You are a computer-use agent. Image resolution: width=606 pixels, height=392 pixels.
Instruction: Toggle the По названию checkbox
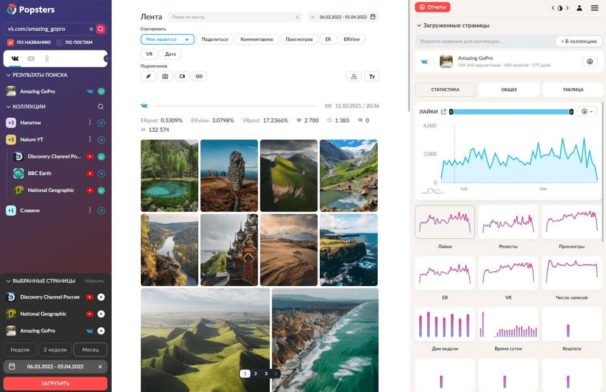[x=11, y=42]
